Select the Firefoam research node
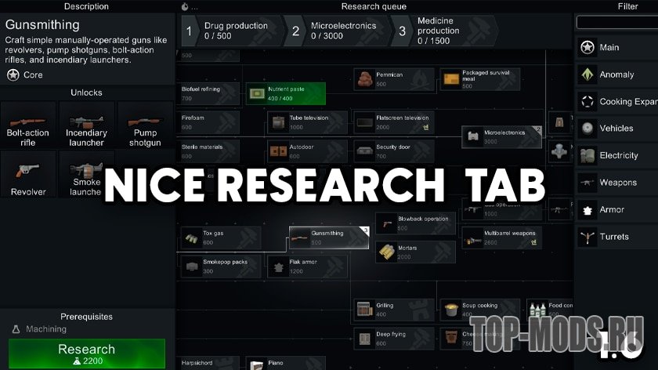658x370 pixels. pos(208,122)
